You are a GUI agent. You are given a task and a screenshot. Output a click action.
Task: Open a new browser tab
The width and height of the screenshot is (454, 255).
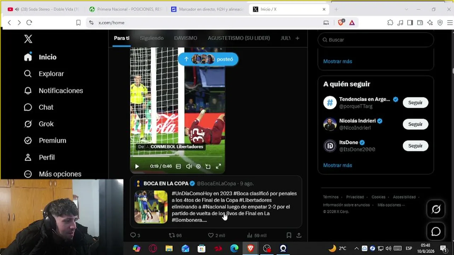(336, 9)
